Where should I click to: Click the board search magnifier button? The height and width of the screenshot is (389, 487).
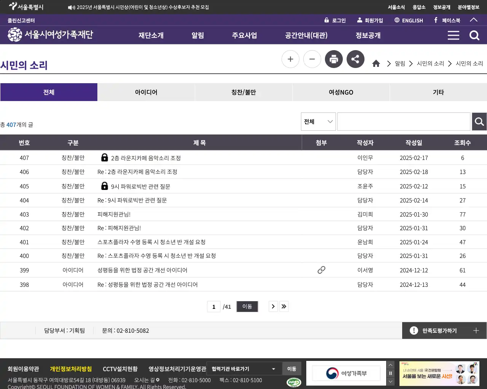479,122
